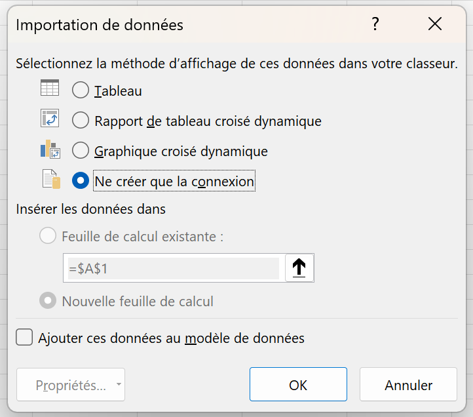Pick Feuille de calcul existante radio
Viewport: 473px width, 417px height.
(48, 235)
